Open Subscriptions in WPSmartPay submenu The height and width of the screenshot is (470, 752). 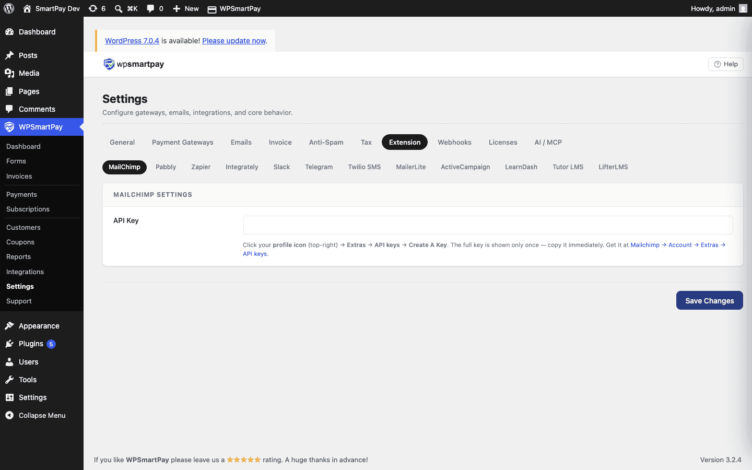click(28, 209)
